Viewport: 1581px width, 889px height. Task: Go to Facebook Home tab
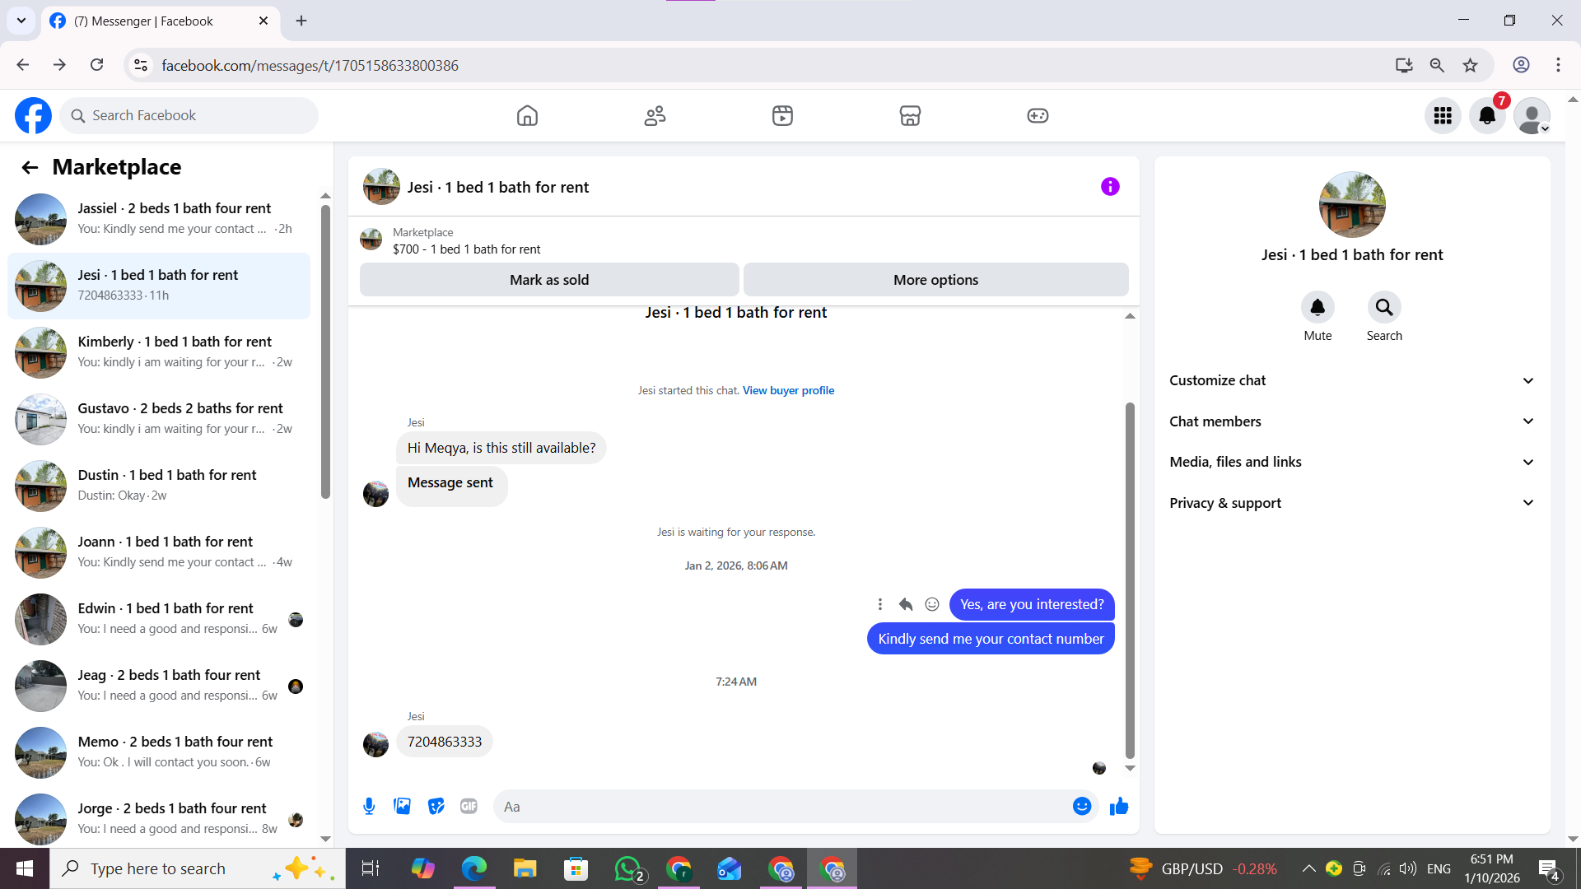527,115
